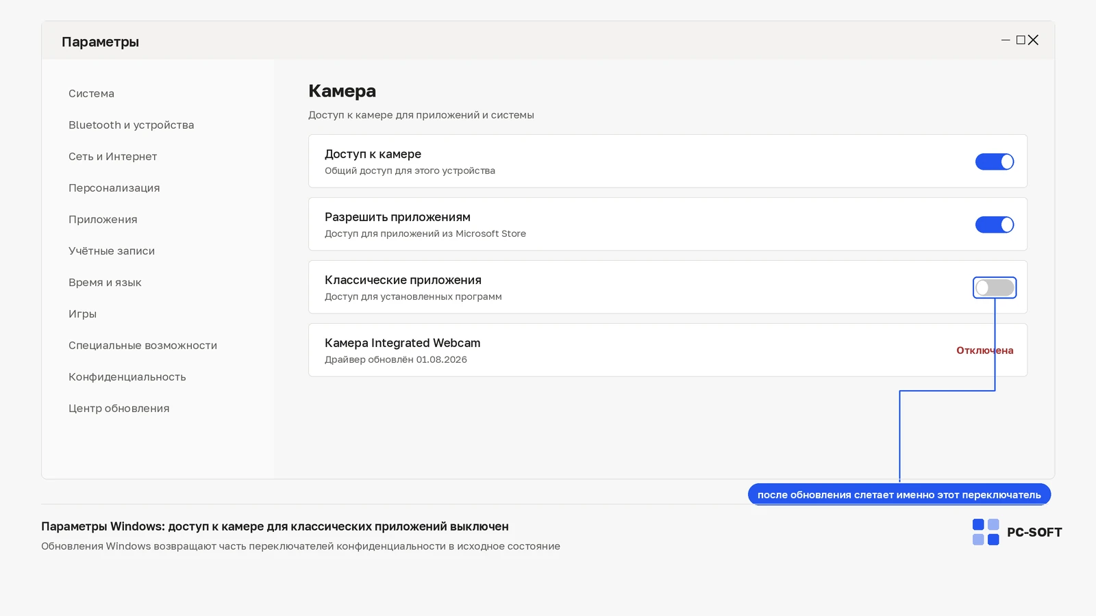Viewport: 1096px width, 616px height.
Task: Select 'Конфиденциальность' in the sidebar
Action: pyautogui.click(x=127, y=377)
